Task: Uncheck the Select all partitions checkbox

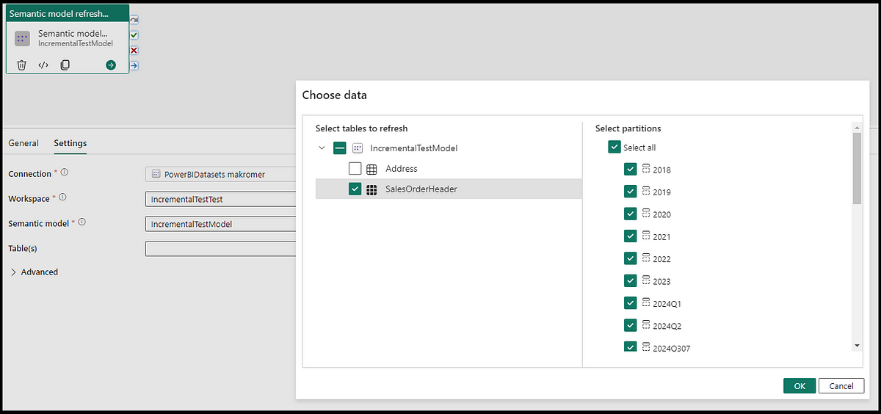Action: click(x=614, y=148)
